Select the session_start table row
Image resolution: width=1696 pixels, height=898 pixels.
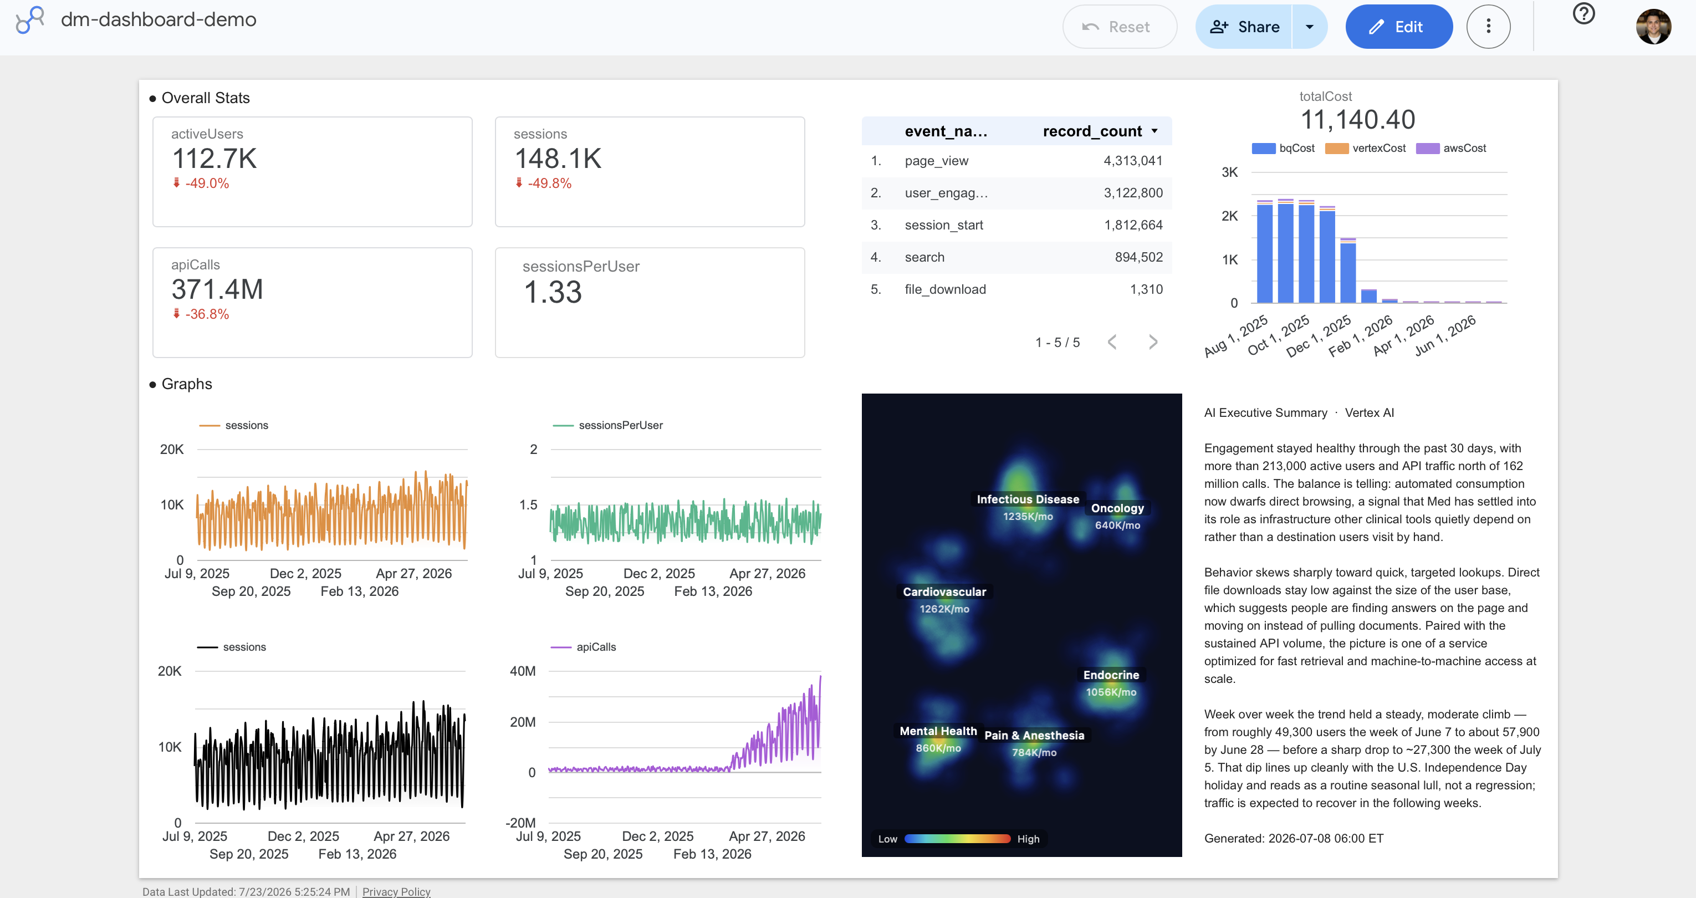[x=1016, y=225]
